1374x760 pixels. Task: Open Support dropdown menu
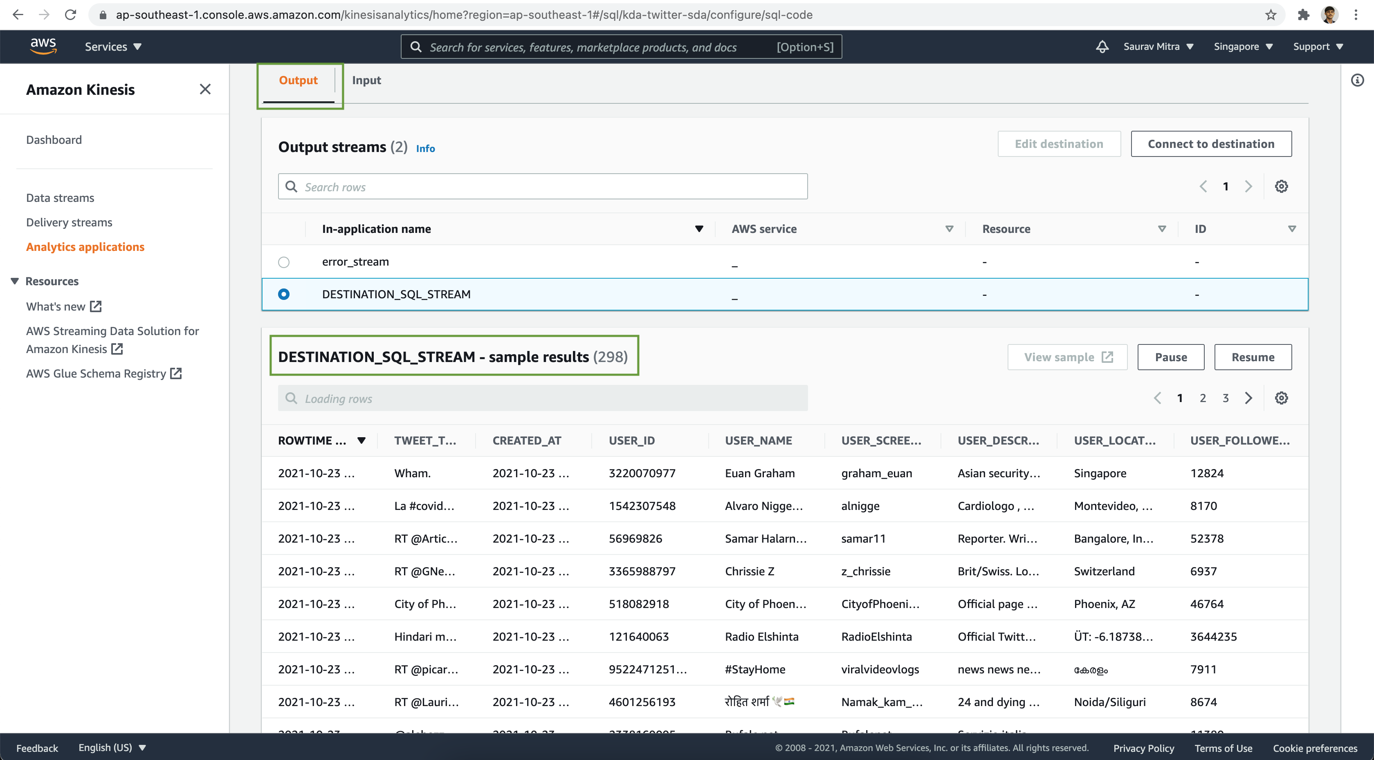click(1318, 46)
